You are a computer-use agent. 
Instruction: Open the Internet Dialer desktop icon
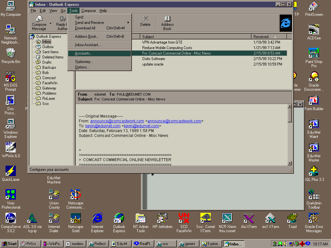point(54,223)
